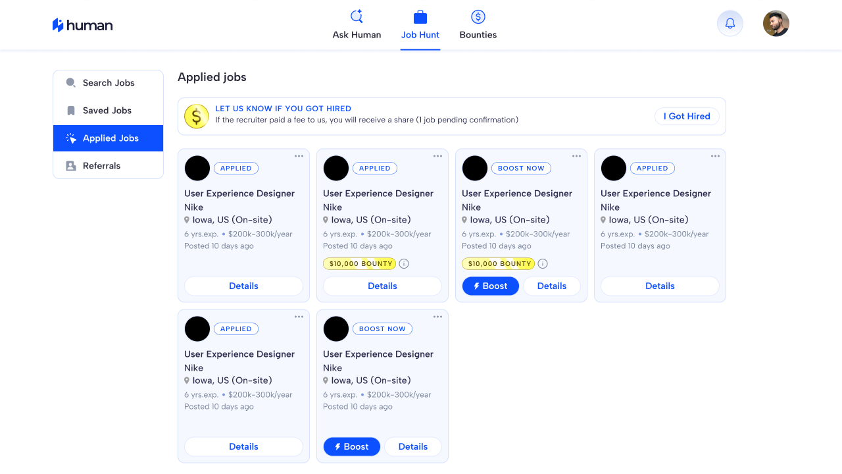Screen dimensions: 842x474
Task: Click the $10,000 BOUNTY badge on the BOOST NOW card
Action: tap(499, 264)
